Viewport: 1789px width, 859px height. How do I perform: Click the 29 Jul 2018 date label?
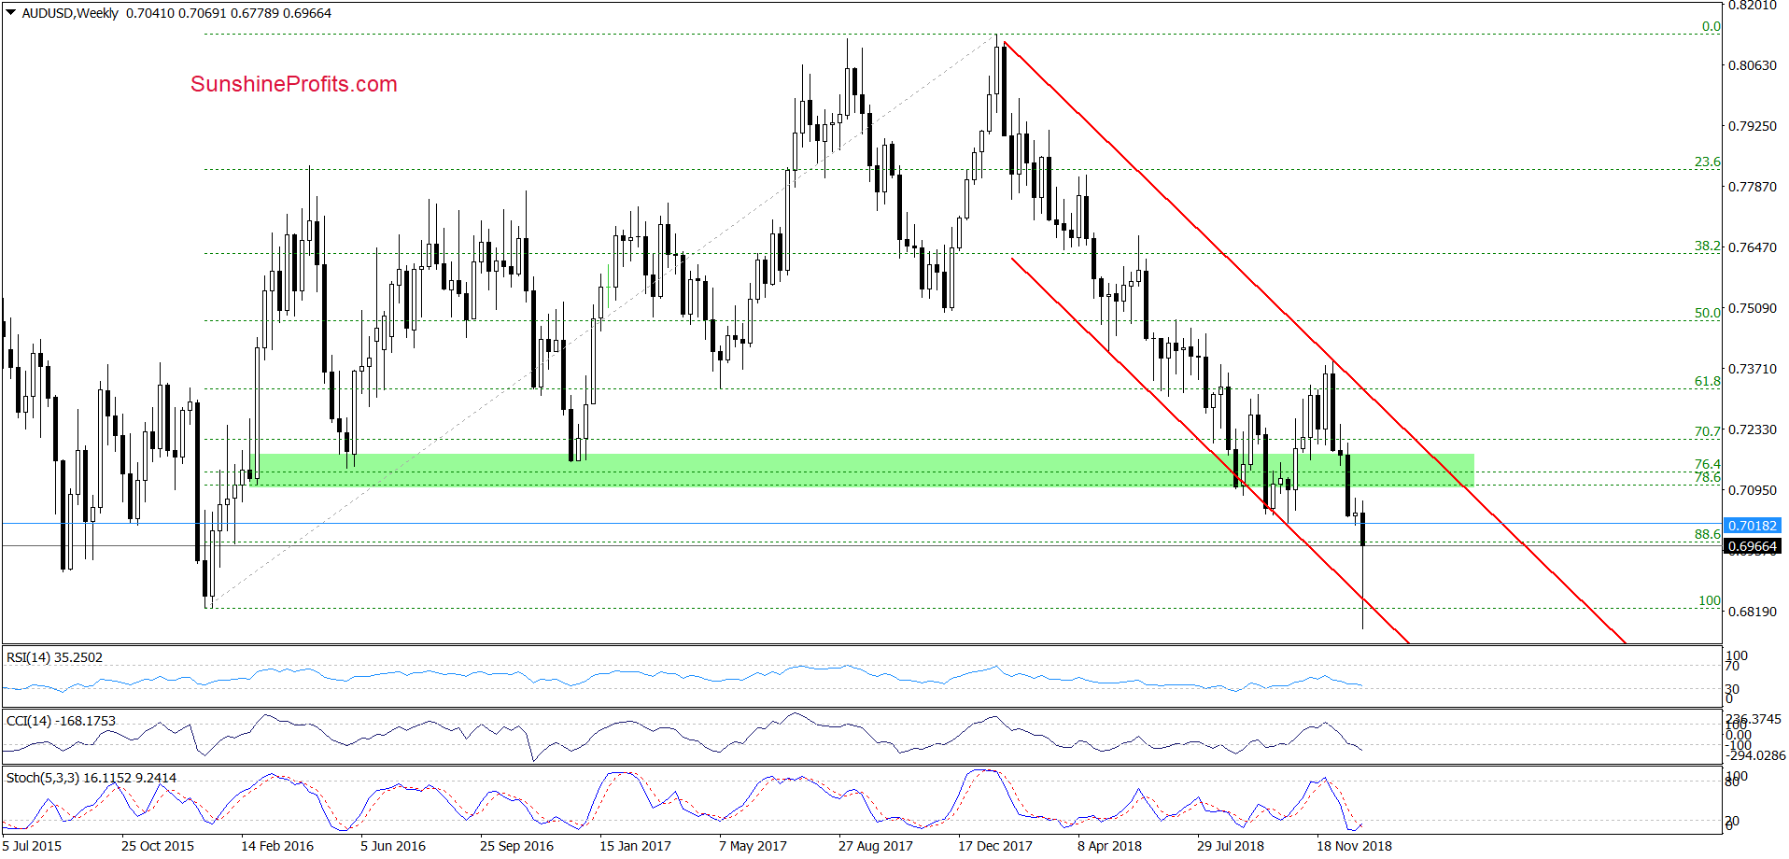tap(1231, 846)
